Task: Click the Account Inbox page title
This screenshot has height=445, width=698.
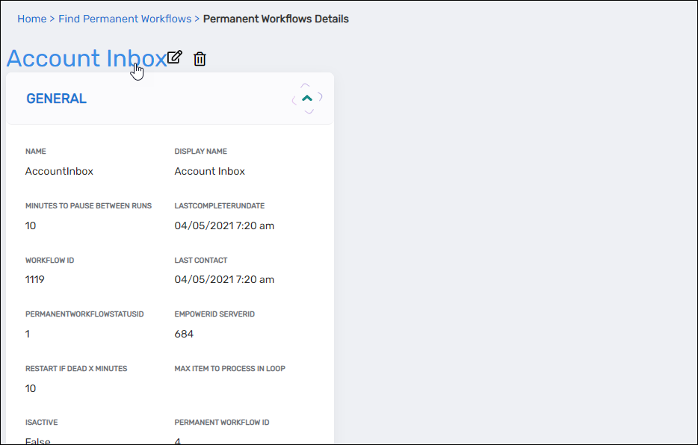Action: click(86, 59)
